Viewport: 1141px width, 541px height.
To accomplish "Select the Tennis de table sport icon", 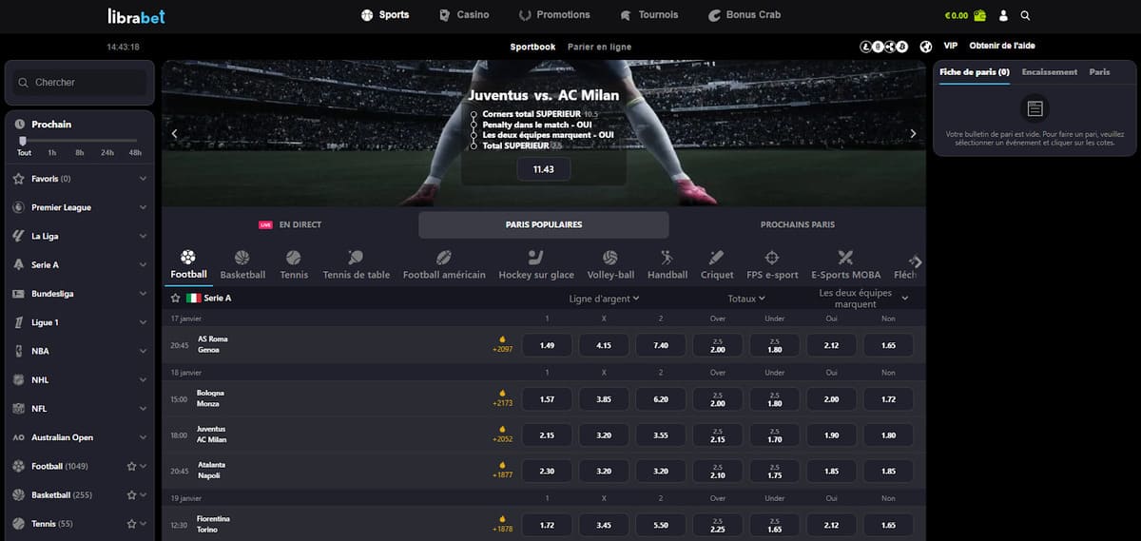I will point(356,258).
